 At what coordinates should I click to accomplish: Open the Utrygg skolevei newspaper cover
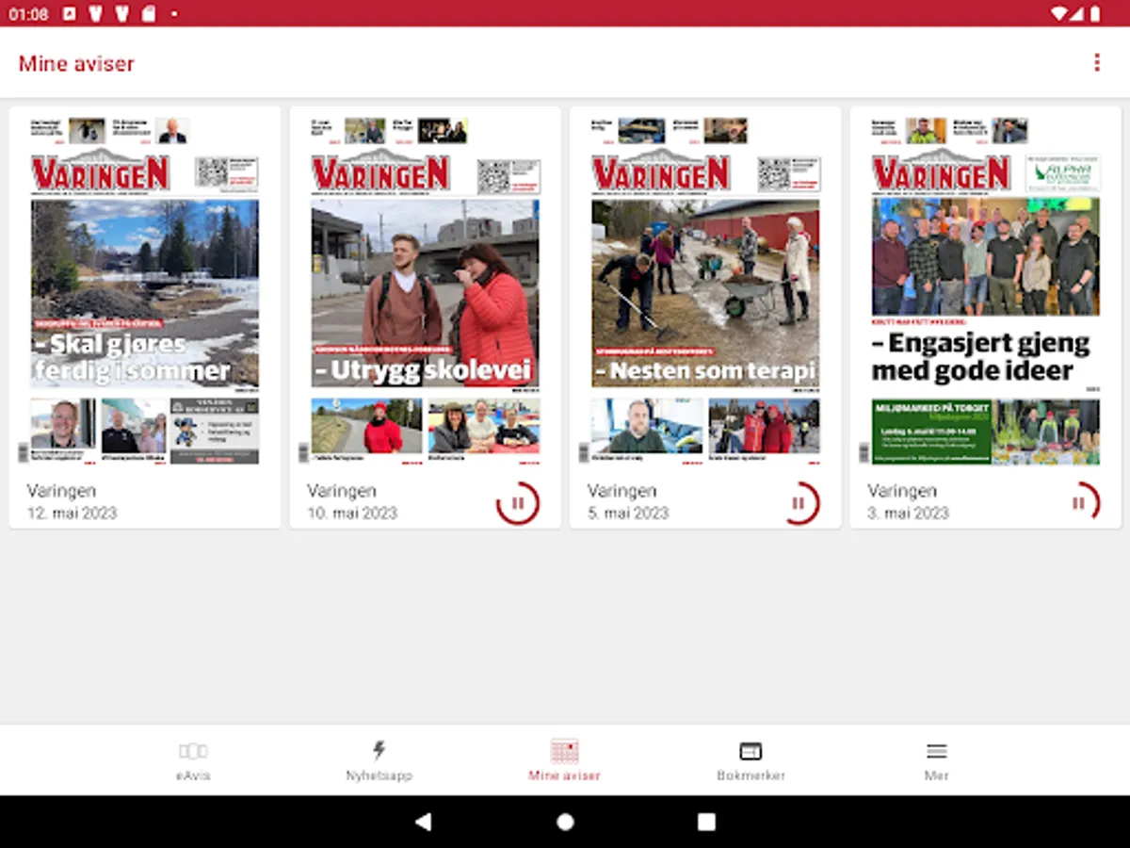click(426, 291)
